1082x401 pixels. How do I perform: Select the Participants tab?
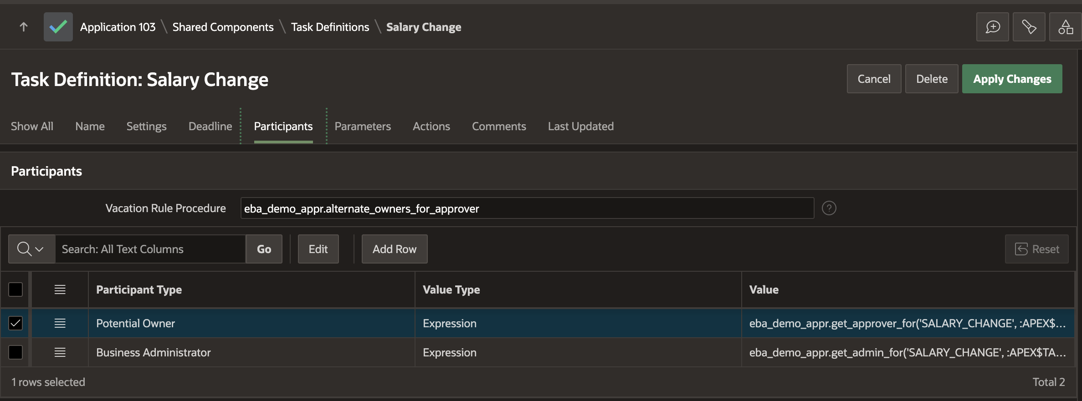283,126
